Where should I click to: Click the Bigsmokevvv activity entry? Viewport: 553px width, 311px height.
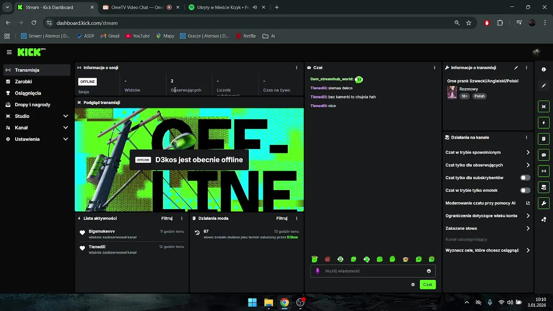pos(131,234)
